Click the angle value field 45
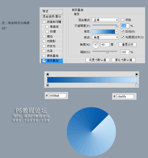 coord(105,45)
